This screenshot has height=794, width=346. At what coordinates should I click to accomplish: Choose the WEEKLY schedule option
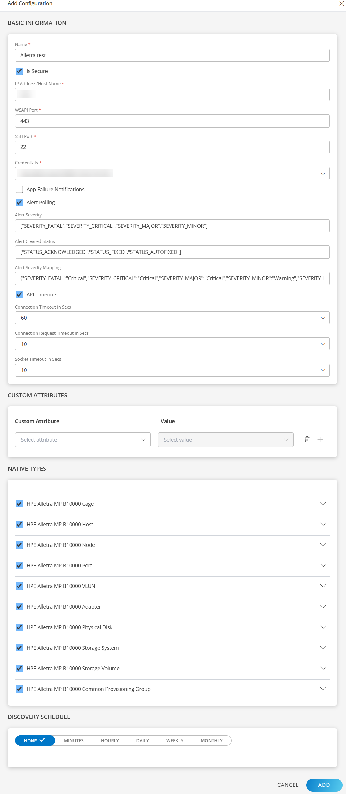pos(175,740)
